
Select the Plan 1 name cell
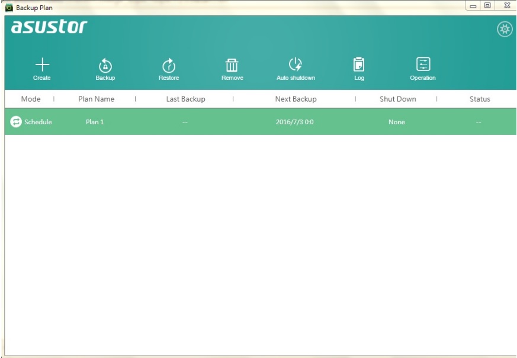95,122
